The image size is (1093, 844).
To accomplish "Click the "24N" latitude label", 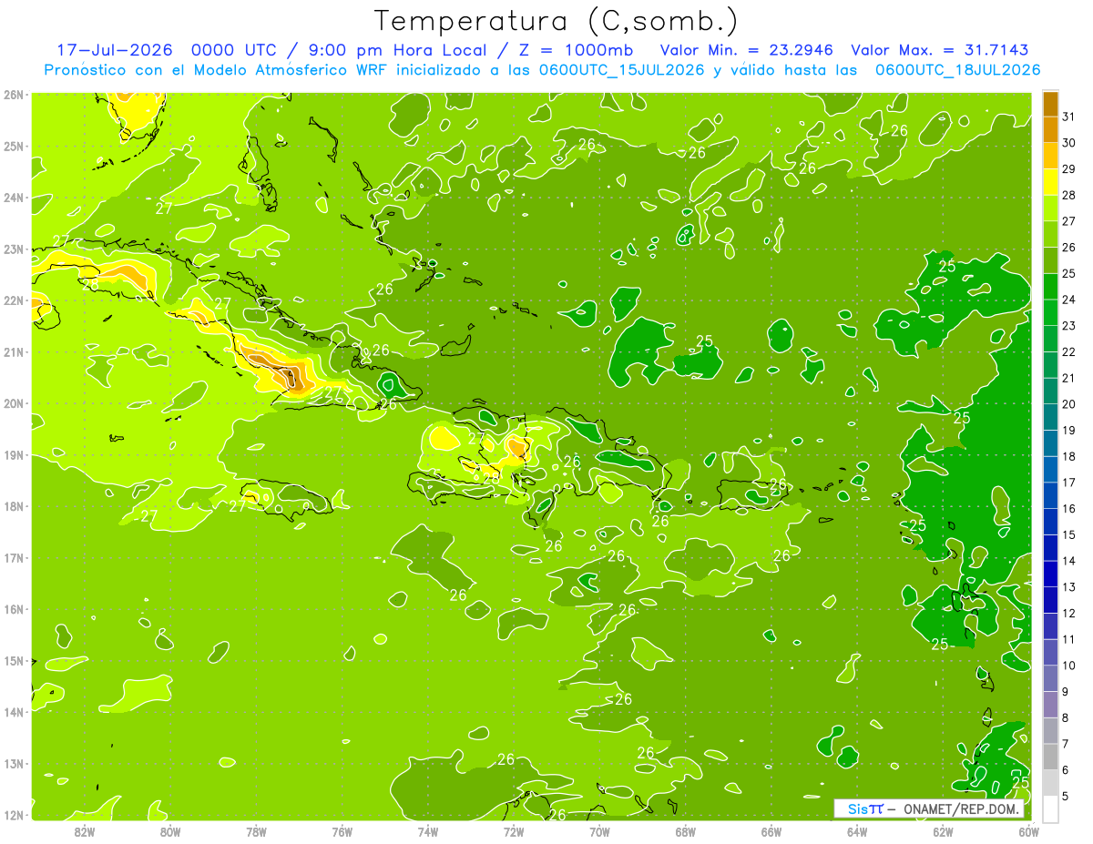I will pyautogui.click(x=14, y=198).
